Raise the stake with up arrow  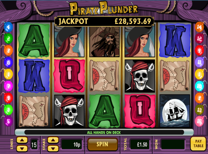(x=53, y=140)
